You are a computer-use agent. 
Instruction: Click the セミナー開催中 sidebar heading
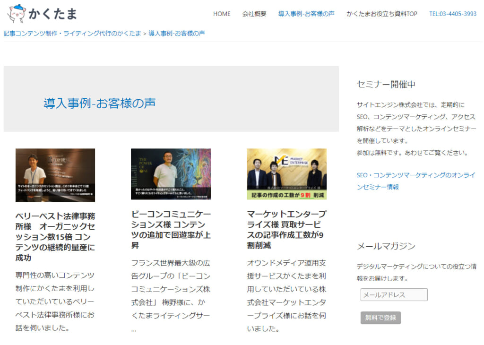click(x=386, y=84)
